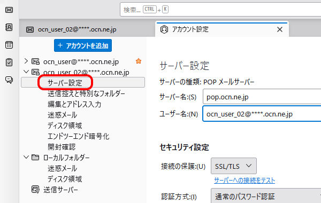Click the アカウントを追加 button
The width and height of the screenshot is (321, 203).
pos(83,45)
